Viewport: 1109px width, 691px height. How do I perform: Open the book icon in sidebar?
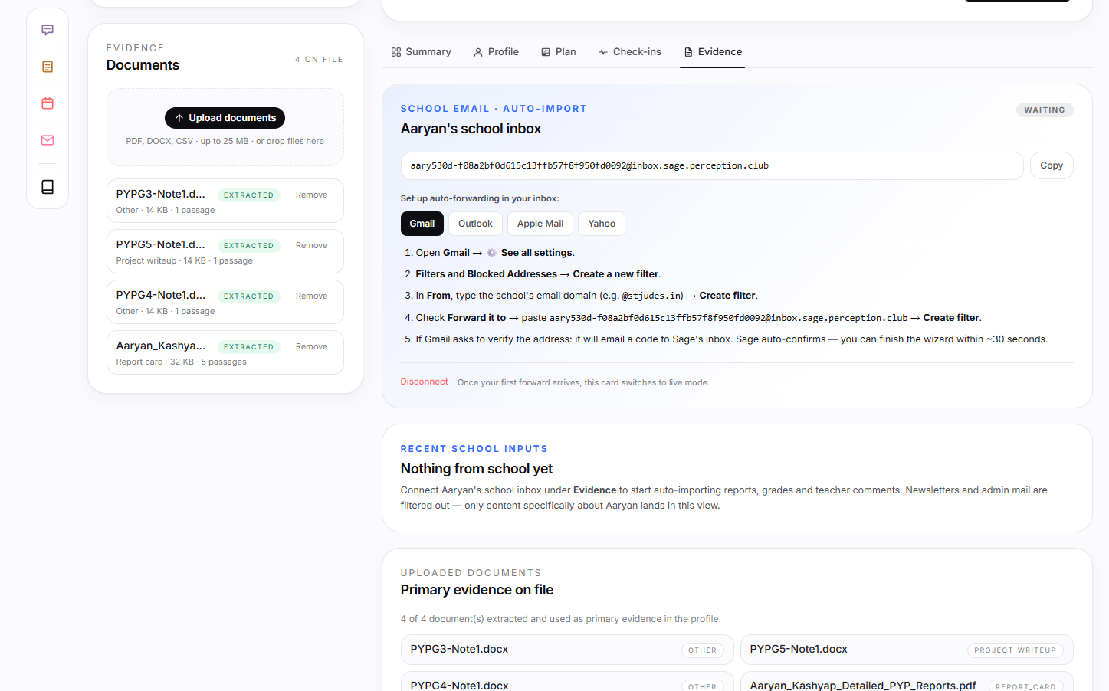(48, 187)
